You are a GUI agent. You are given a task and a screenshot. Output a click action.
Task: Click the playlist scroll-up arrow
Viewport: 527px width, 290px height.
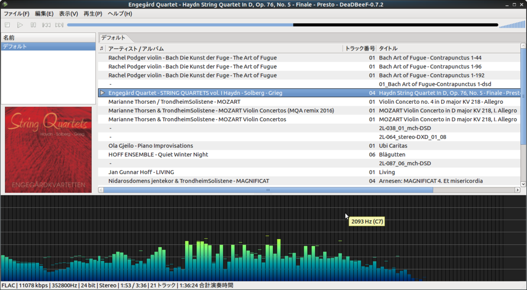click(x=523, y=46)
